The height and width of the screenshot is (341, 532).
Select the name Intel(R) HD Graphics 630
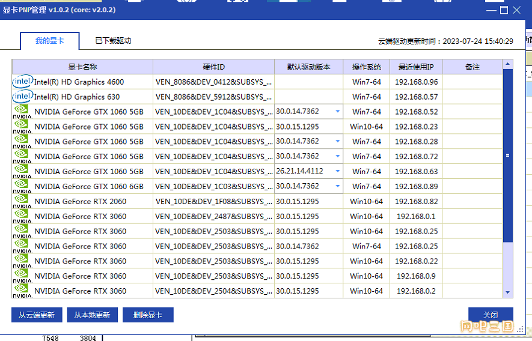77,97
